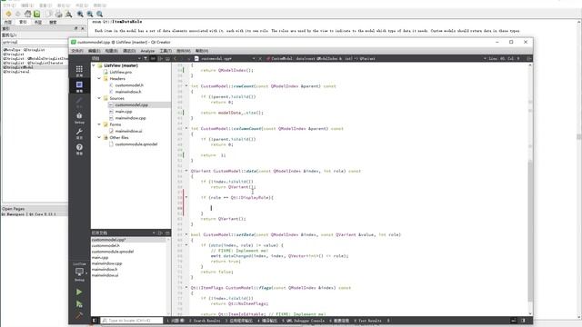
Task: Click the split icon in Projects panel toolbar
Action: tap(160, 58)
